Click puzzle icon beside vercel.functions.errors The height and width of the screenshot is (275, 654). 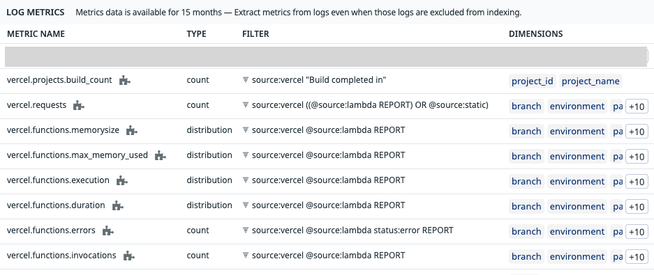(108, 230)
